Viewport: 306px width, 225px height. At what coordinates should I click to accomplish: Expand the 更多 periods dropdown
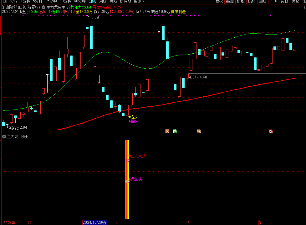[138, 1]
